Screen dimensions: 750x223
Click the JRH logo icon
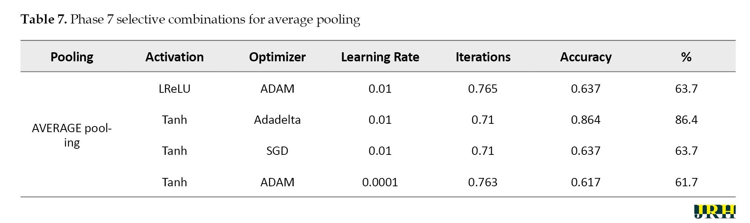click(714, 212)
